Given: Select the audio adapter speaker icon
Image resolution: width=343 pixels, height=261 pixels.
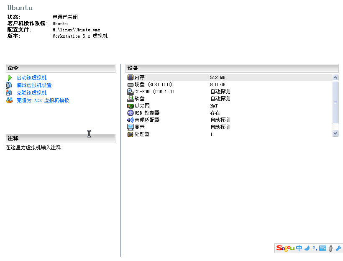Looking at the screenshot, I should [x=130, y=120].
